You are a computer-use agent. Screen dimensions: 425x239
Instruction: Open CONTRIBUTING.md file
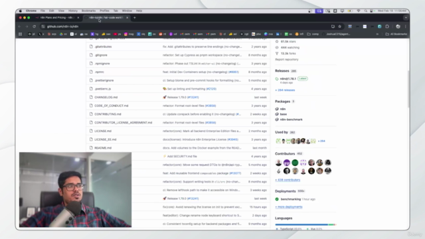point(108,114)
